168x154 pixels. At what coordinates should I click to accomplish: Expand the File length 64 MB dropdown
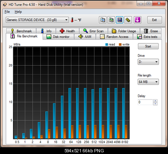click(x=148, y=82)
